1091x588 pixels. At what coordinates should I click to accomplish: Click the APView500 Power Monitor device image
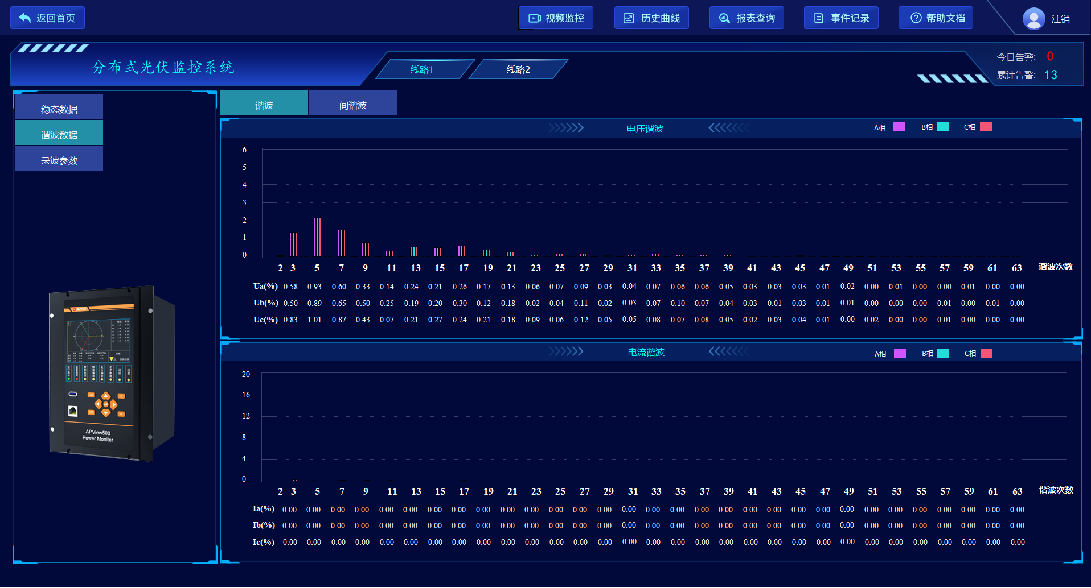112,373
